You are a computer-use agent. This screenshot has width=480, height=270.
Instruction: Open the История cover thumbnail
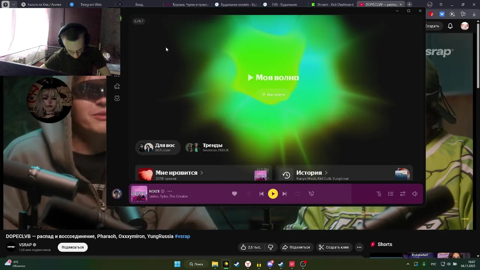point(402,174)
